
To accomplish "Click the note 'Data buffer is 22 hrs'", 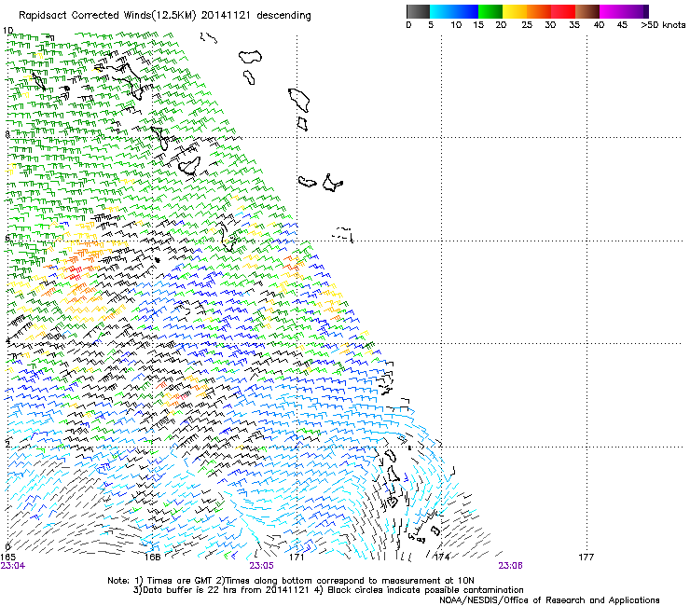I will point(190,590).
